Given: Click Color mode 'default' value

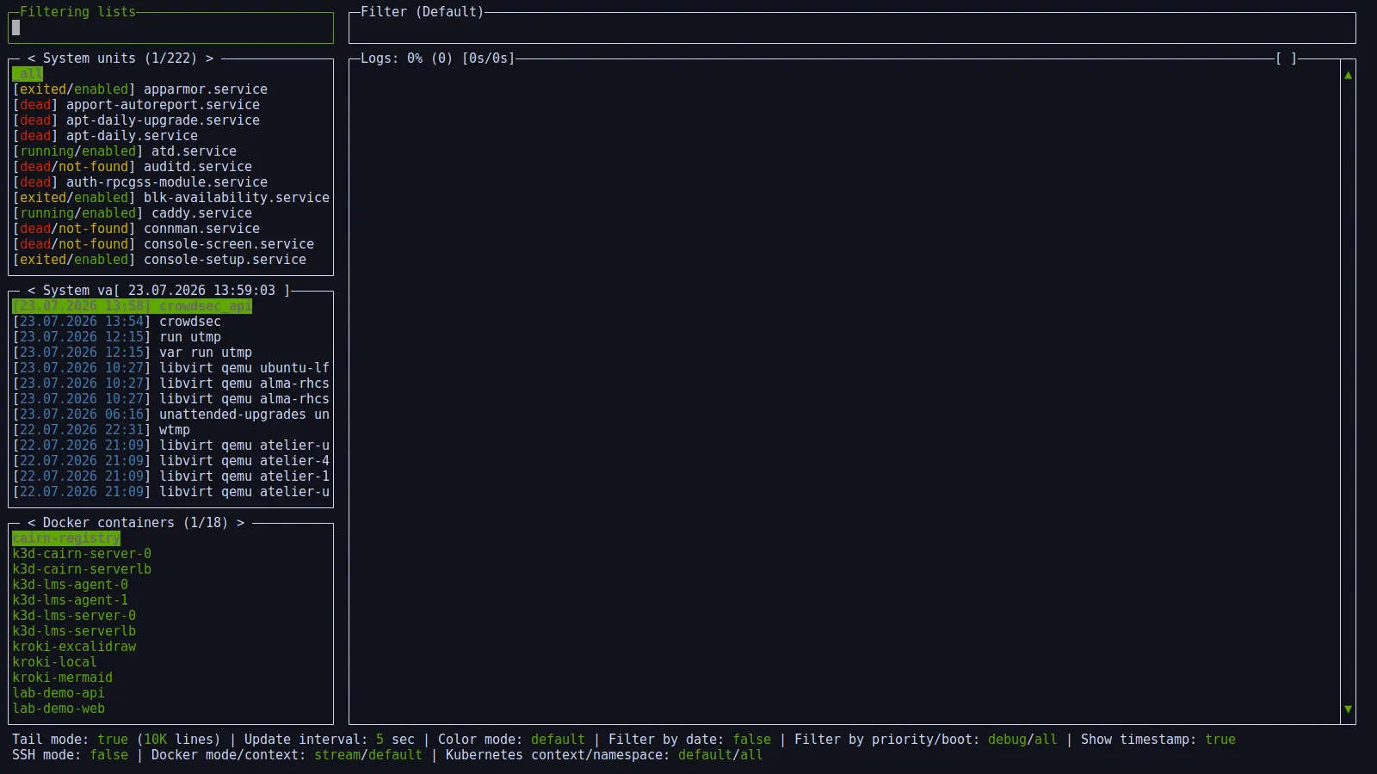Looking at the screenshot, I should pos(558,740).
